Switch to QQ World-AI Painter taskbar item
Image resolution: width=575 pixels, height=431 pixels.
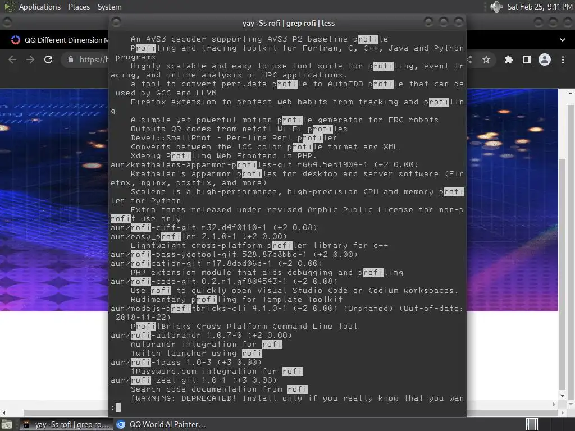pyautogui.click(x=161, y=425)
